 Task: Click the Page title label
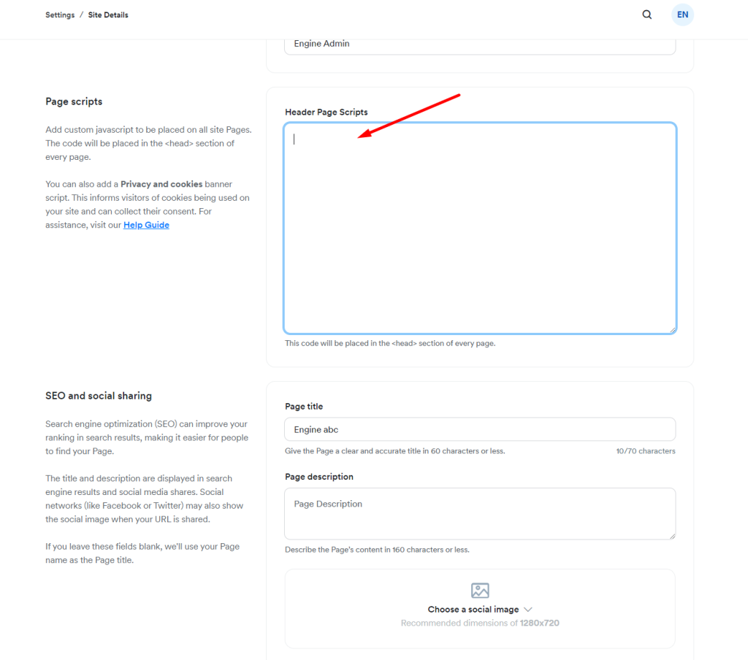pyautogui.click(x=304, y=407)
